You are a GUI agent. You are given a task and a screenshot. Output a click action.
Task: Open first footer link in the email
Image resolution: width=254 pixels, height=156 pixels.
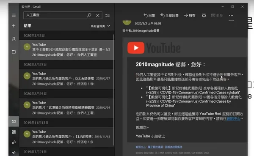[141, 147]
